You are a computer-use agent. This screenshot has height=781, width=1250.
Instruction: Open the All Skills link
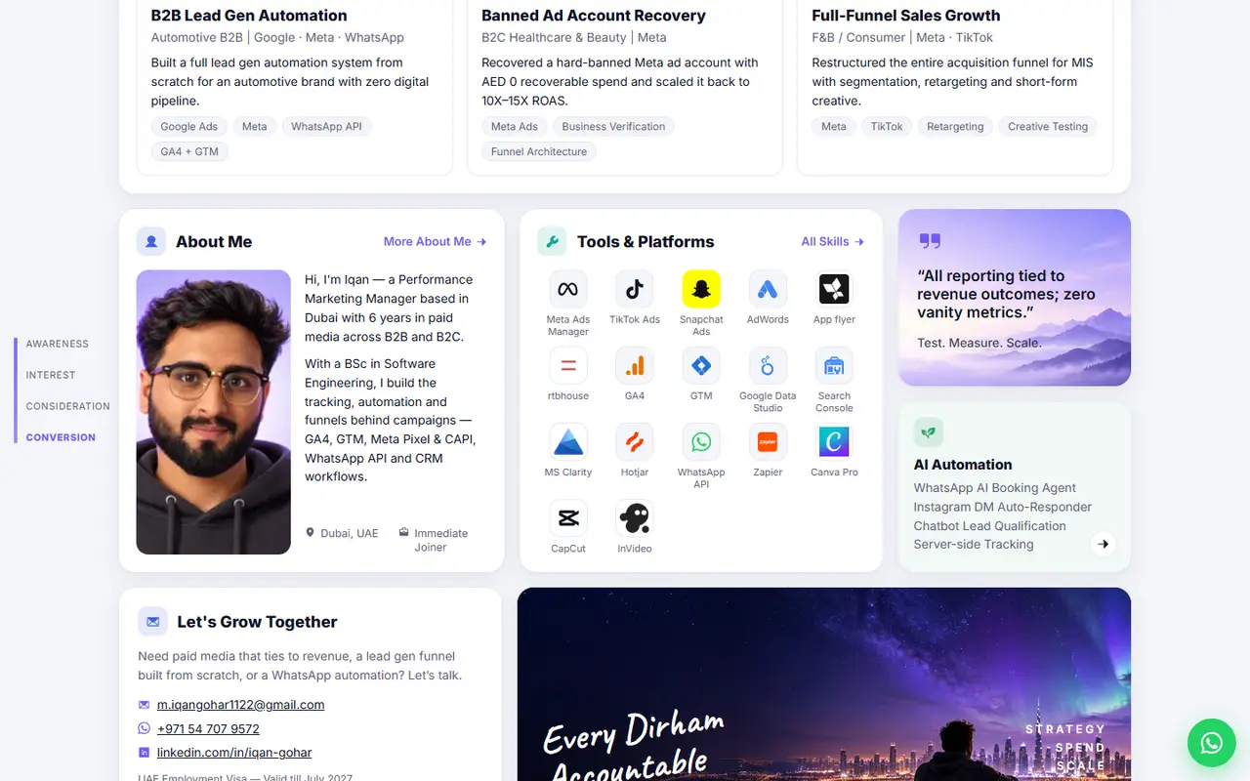click(x=833, y=241)
